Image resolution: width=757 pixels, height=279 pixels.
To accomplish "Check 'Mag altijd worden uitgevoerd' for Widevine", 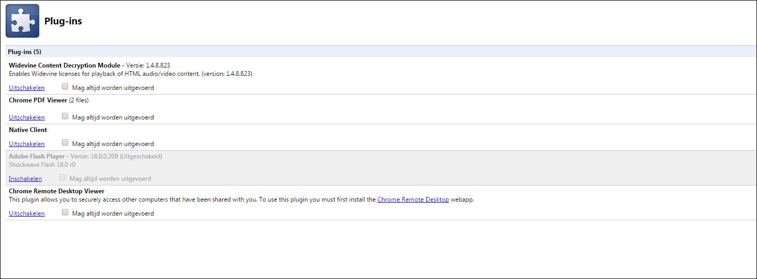I will (65, 87).
